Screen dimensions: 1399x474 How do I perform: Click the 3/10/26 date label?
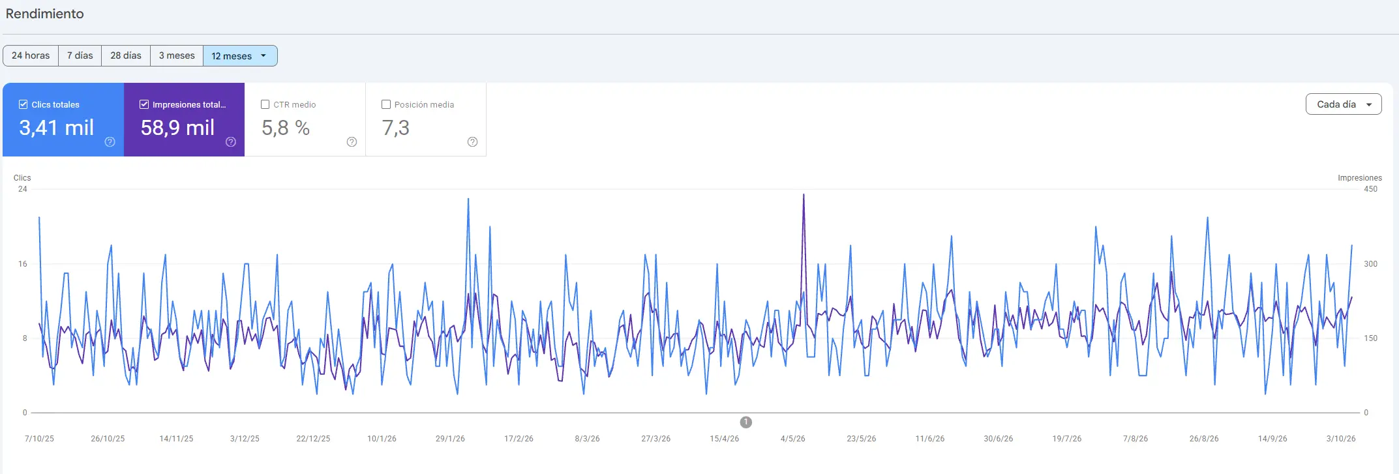point(1341,439)
